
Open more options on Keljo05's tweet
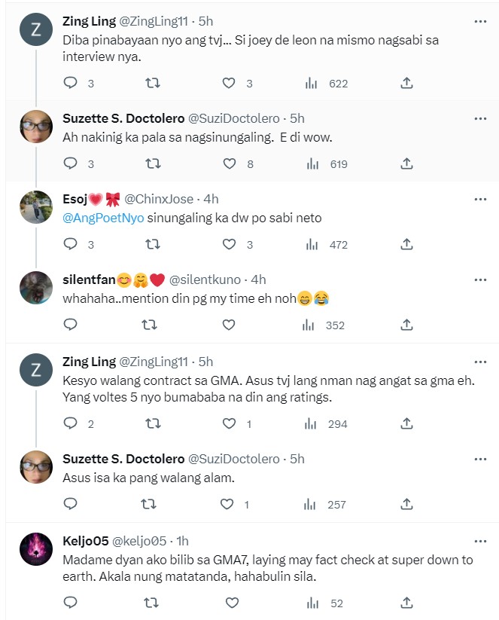click(480, 540)
